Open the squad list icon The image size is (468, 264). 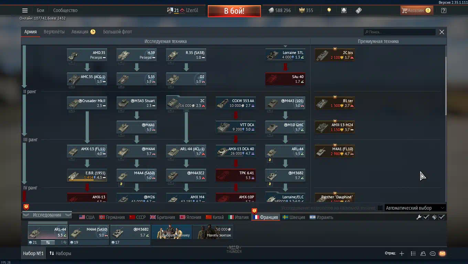pos(413,253)
